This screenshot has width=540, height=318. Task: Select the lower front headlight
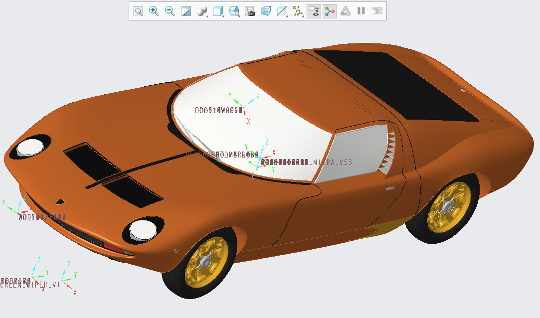click(x=143, y=230)
